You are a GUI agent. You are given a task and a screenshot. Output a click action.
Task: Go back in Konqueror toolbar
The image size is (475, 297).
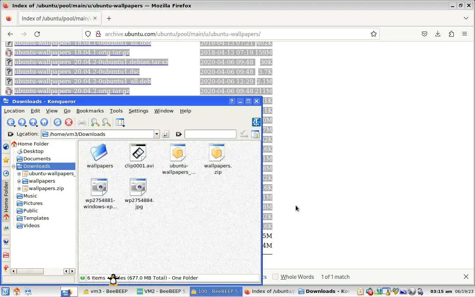(10, 122)
